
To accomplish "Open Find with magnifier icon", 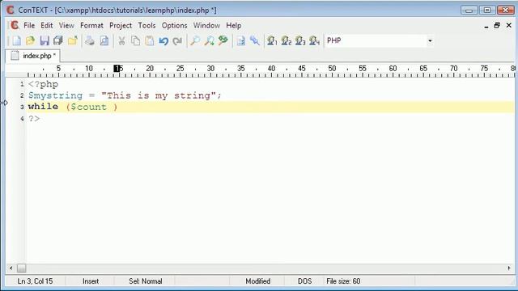I will (x=195, y=40).
